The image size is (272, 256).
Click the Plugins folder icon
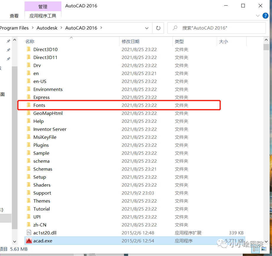(x=29, y=145)
